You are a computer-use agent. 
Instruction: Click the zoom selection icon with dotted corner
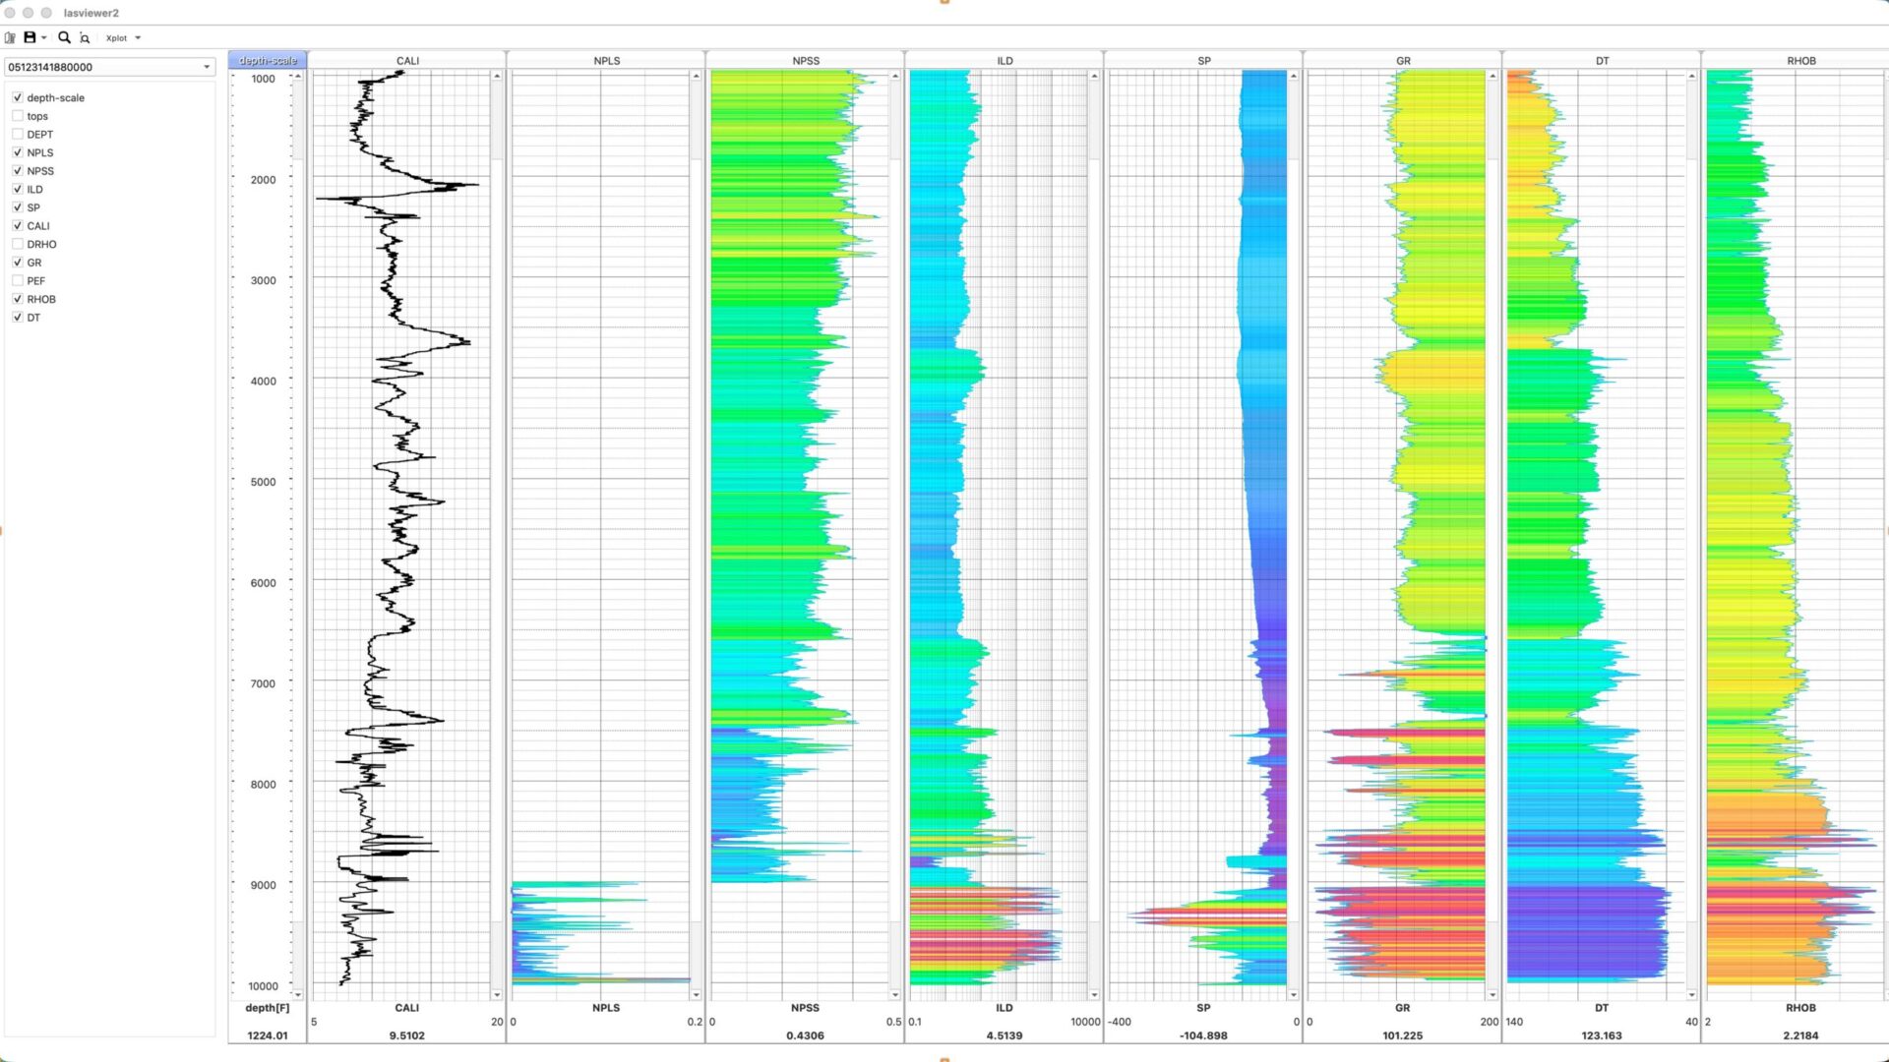click(85, 38)
